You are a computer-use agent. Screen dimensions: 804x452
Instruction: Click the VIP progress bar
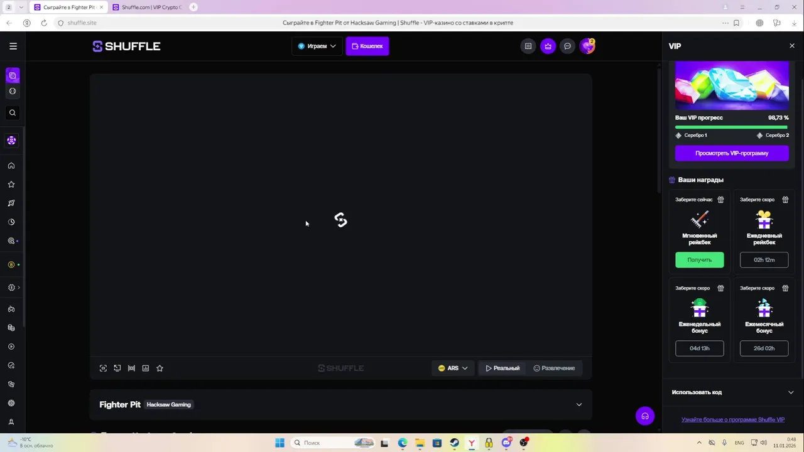pyautogui.click(x=731, y=127)
